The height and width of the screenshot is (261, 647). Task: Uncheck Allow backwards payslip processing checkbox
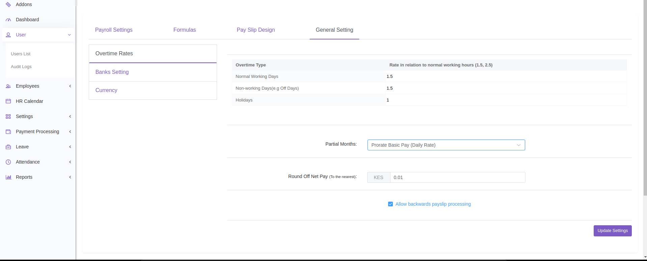click(x=390, y=204)
